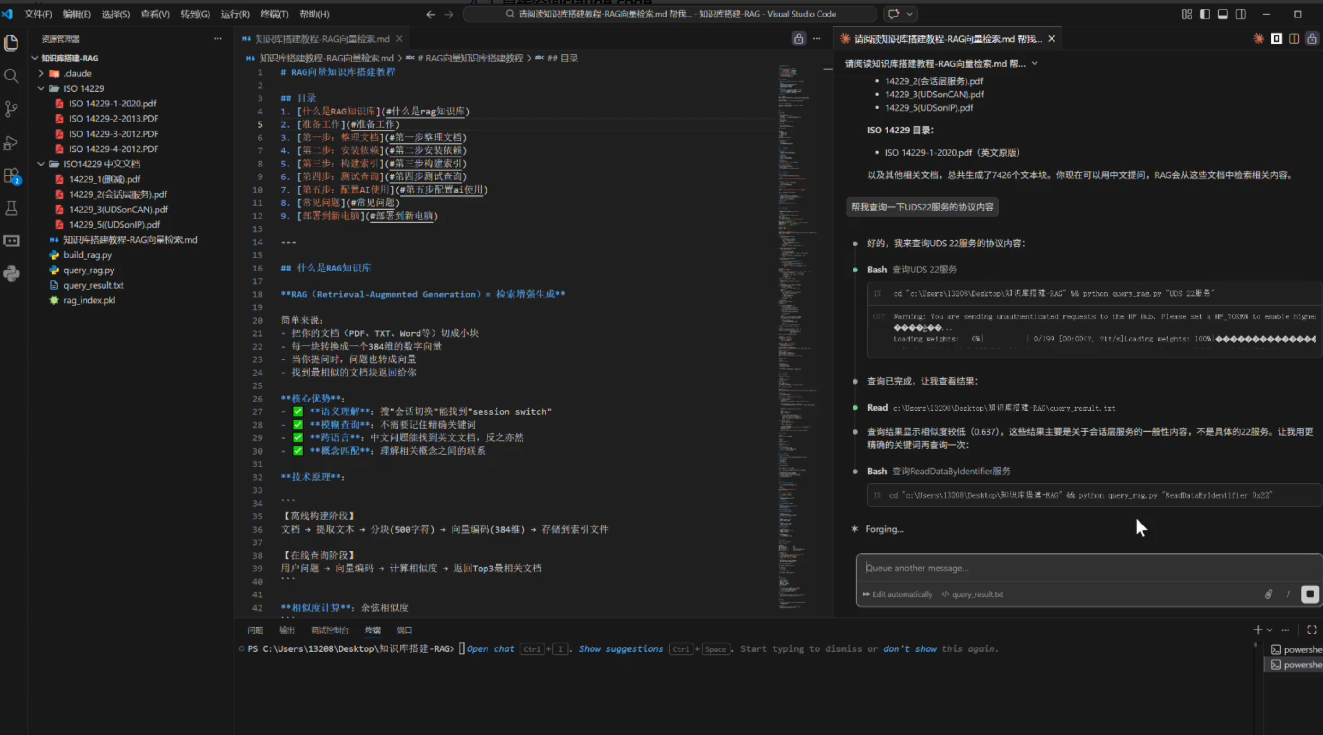Open the chat session title dropdown
The height and width of the screenshot is (735, 1323).
pyautogui.click(x=1035, y=64)
